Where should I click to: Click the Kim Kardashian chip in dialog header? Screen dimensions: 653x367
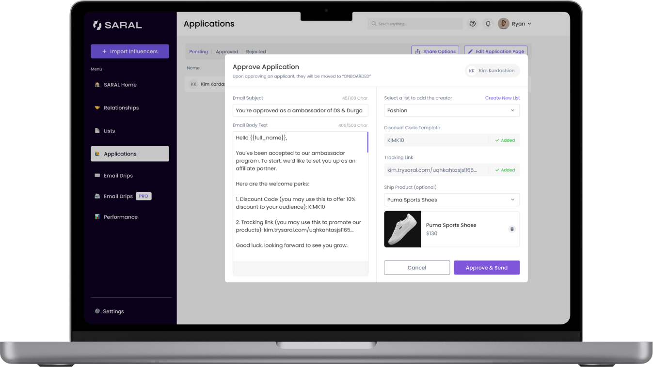pyautogui.click(x=493, y=71)
